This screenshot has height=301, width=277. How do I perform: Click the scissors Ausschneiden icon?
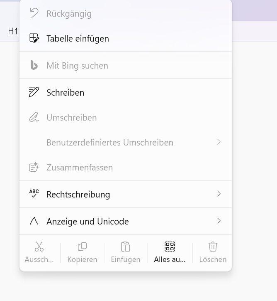click(x=39, y=247)
